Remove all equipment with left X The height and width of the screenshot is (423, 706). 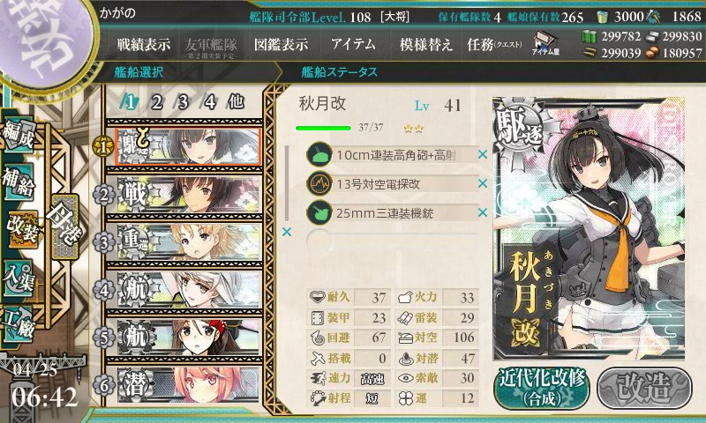(286, 232)
